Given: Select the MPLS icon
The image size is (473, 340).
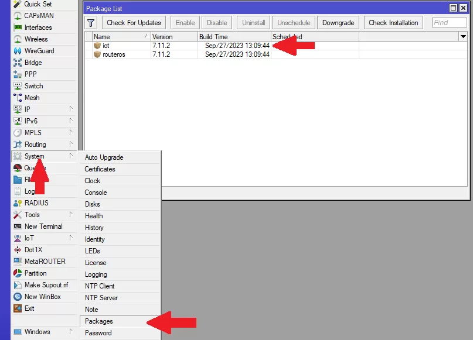Looking at the screenshot, I should click(18, 133).
